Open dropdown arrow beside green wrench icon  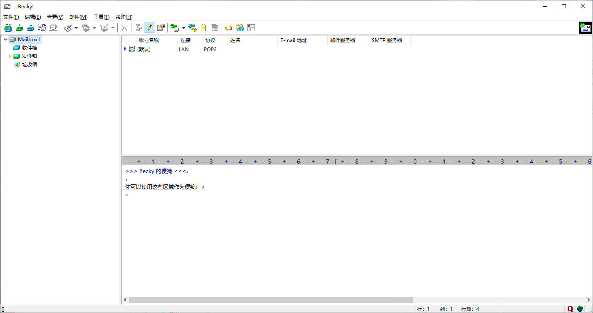183,28
